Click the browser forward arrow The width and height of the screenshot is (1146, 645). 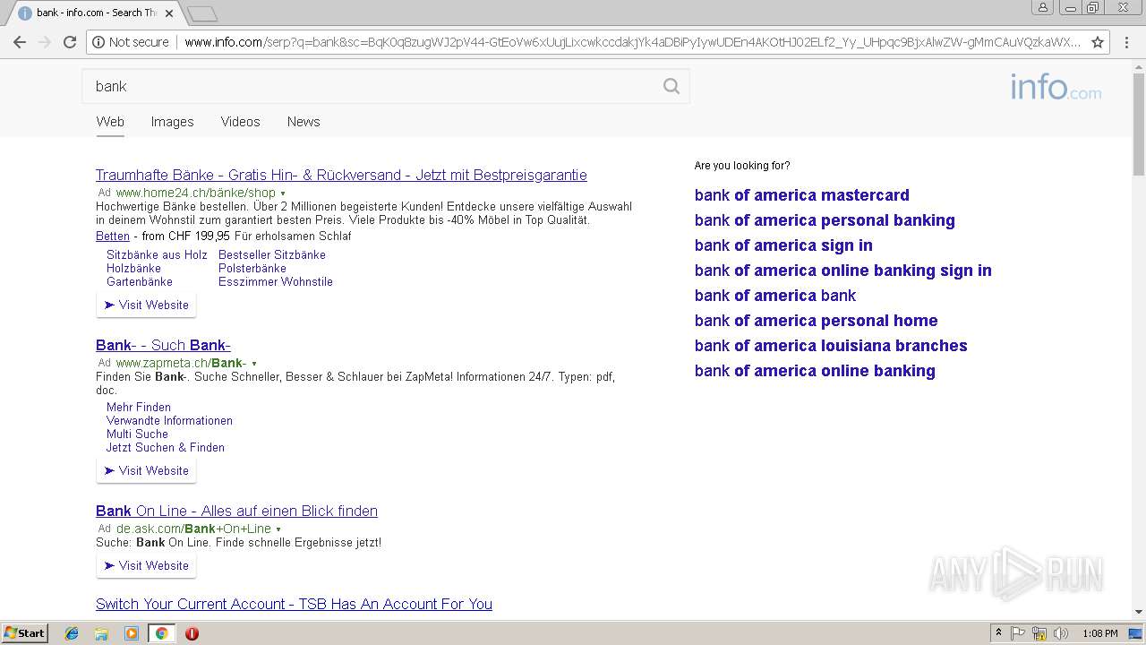pos(45,42)
